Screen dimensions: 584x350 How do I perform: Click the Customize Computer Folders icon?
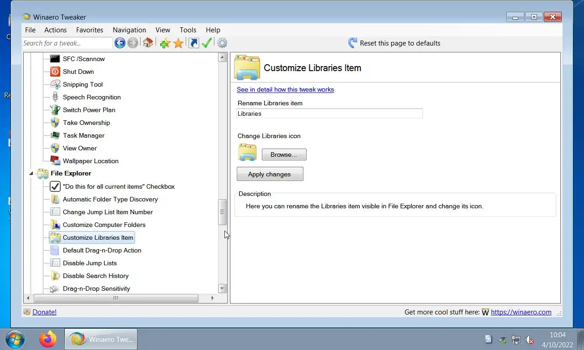click(x=55, y=225)
